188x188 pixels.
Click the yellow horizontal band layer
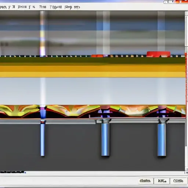[x=93, y=71]
